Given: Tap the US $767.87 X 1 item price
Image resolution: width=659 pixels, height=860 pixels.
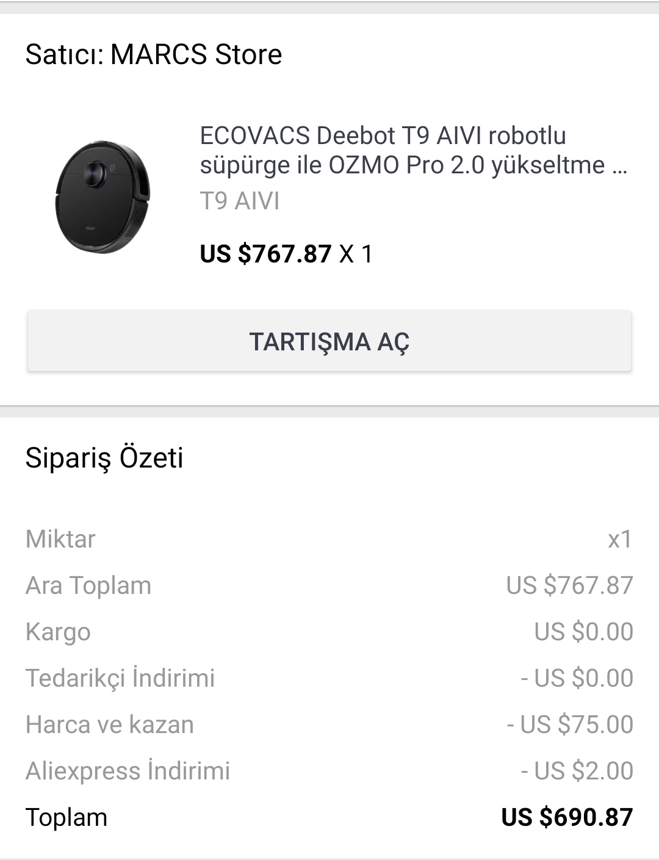Looking at the screenshot, I should (x=286, y=253).
